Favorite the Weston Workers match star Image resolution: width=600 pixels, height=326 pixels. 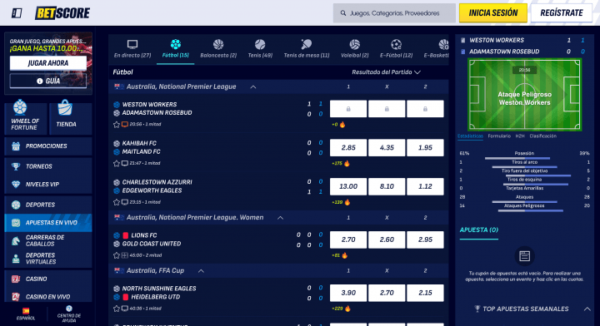pos(117,125)
